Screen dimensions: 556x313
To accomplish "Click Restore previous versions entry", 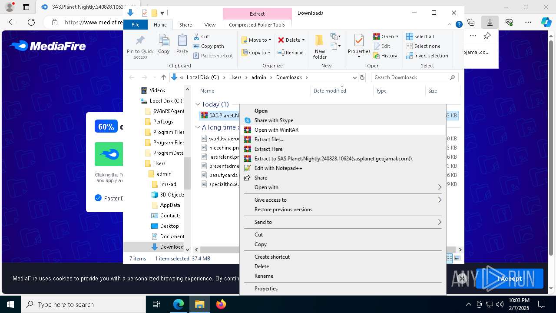I will click(x=343, y=210).
